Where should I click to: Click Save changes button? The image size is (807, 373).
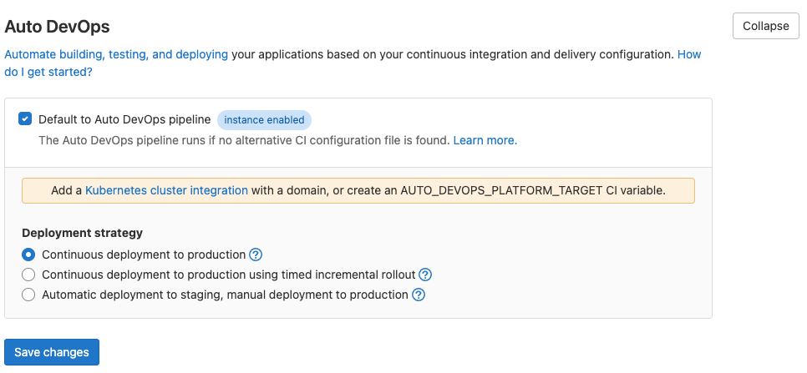(52, 352)
